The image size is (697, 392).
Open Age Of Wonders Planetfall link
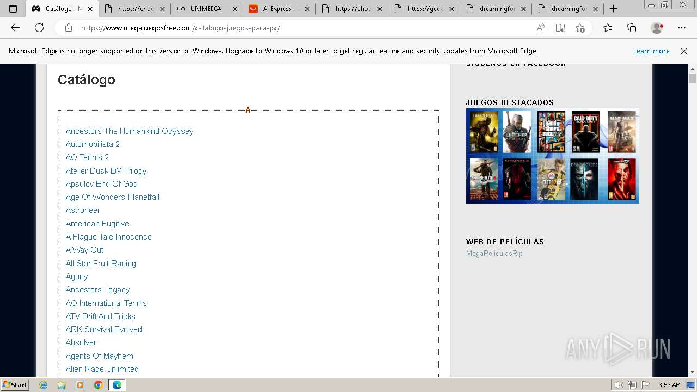tap(113, 197)
